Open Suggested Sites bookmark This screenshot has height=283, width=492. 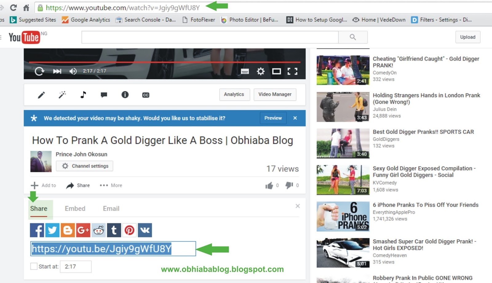(33, 20)
